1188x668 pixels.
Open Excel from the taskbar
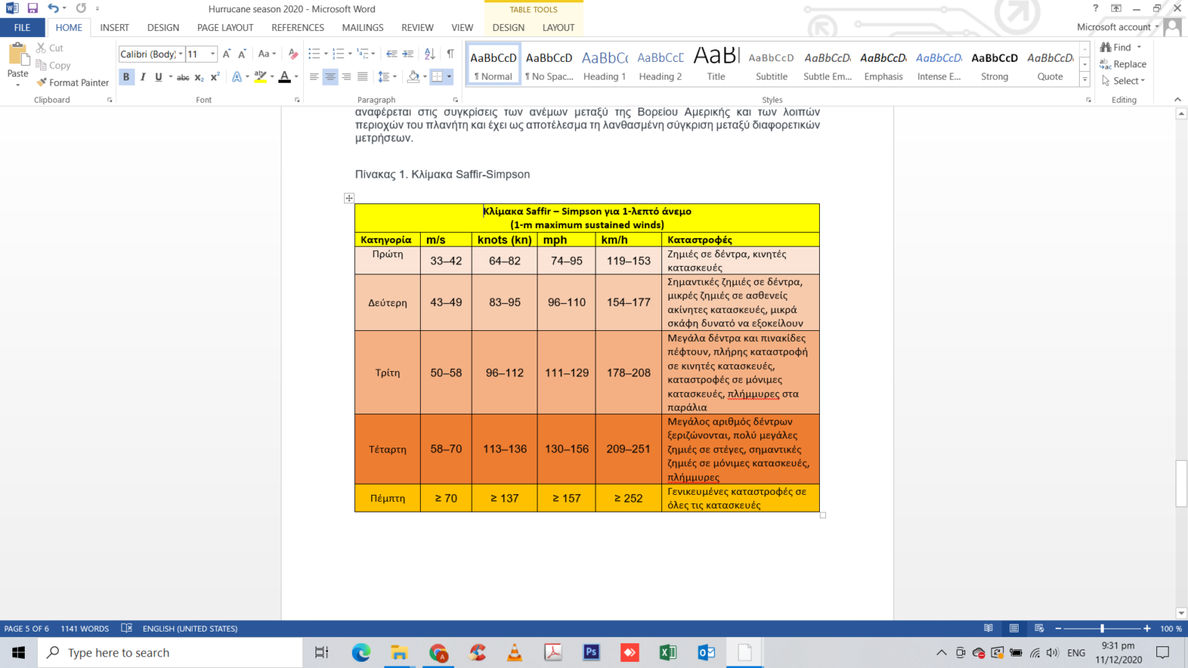[x=667, y=653]
